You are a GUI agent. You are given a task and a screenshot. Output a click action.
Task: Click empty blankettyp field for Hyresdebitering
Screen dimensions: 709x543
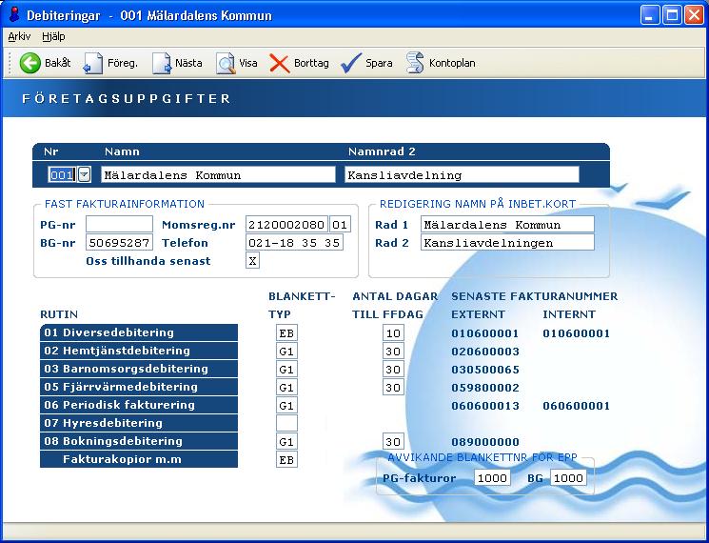pyautogui.click(x=286, y=424)
